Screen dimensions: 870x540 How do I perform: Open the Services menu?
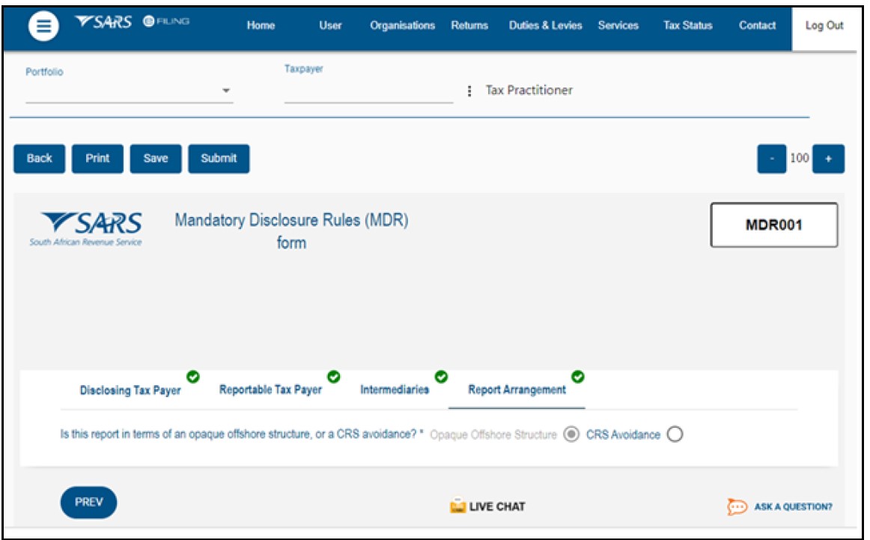click(x=618, y=25)
